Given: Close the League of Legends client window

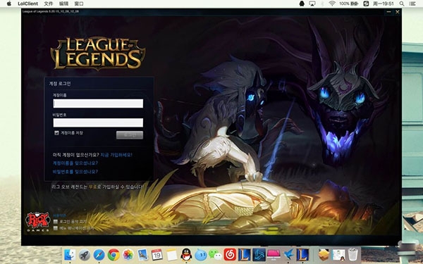Looking at the screenshot, I should point(398,12).
